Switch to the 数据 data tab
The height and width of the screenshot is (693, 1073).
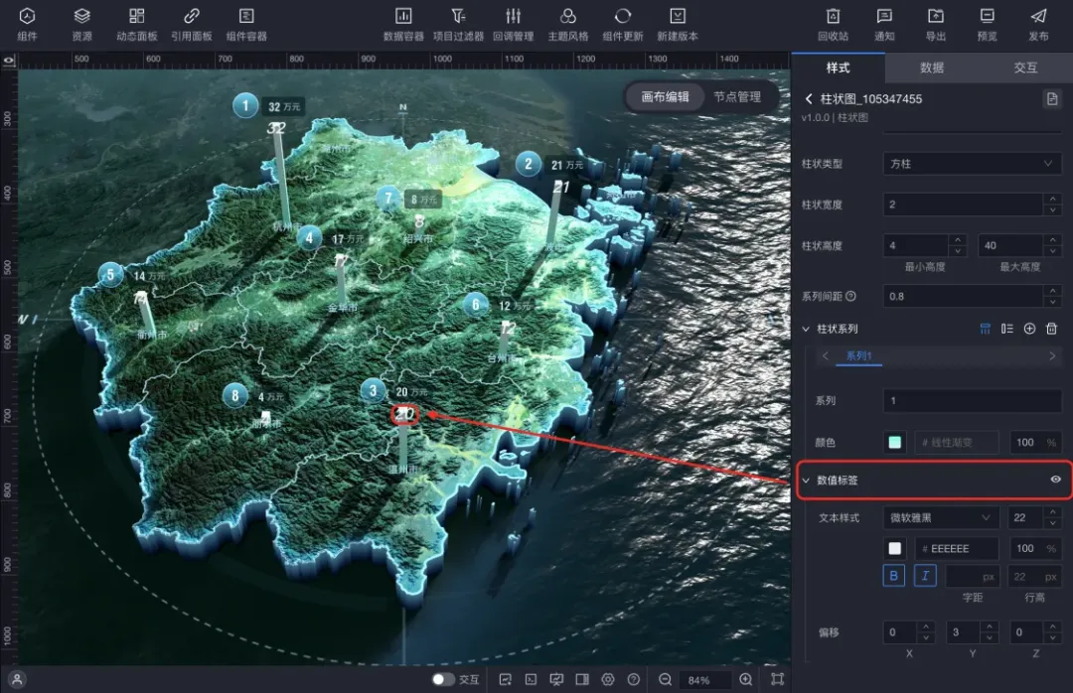coord(931,68)
